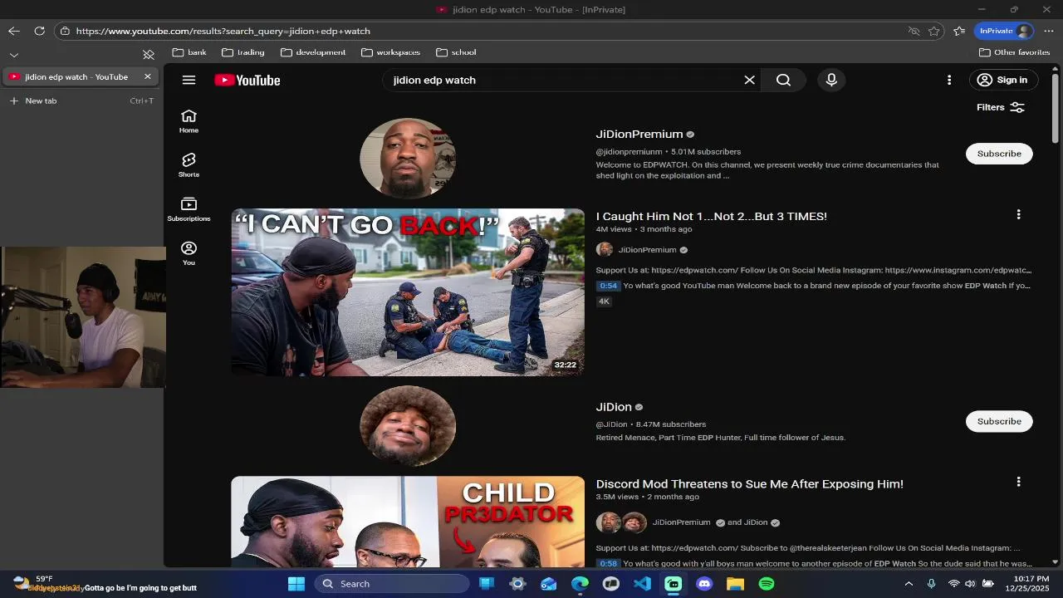The image size is (1063, 598).
Task: Open options for "Discord Mod Threatens" video
Action: [x=1018, y=482]
